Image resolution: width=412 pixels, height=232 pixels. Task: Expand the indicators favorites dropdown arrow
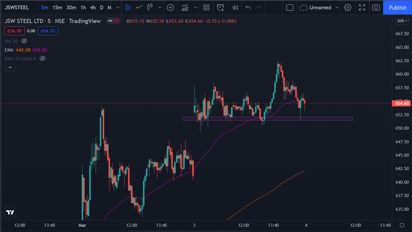point(195,8)
